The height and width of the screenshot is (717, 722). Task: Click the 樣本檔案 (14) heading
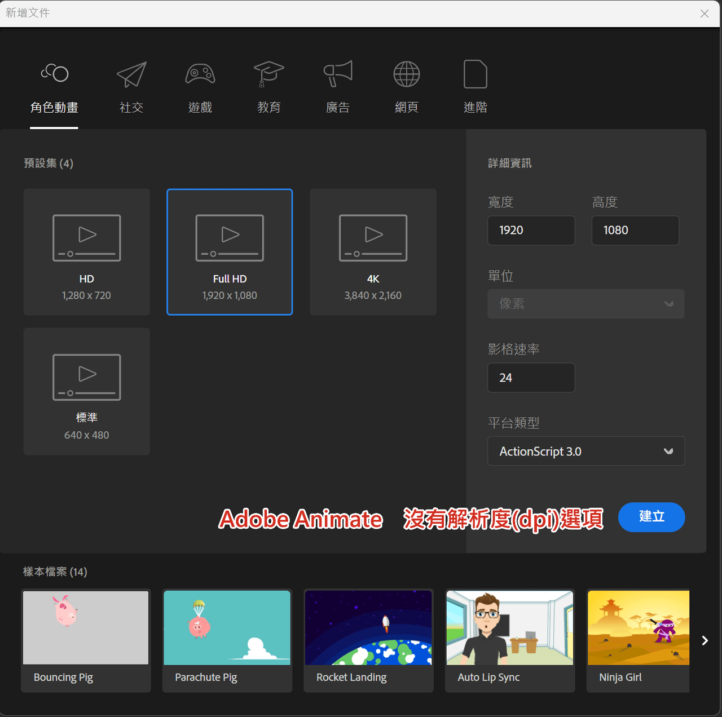coord(55,572)
